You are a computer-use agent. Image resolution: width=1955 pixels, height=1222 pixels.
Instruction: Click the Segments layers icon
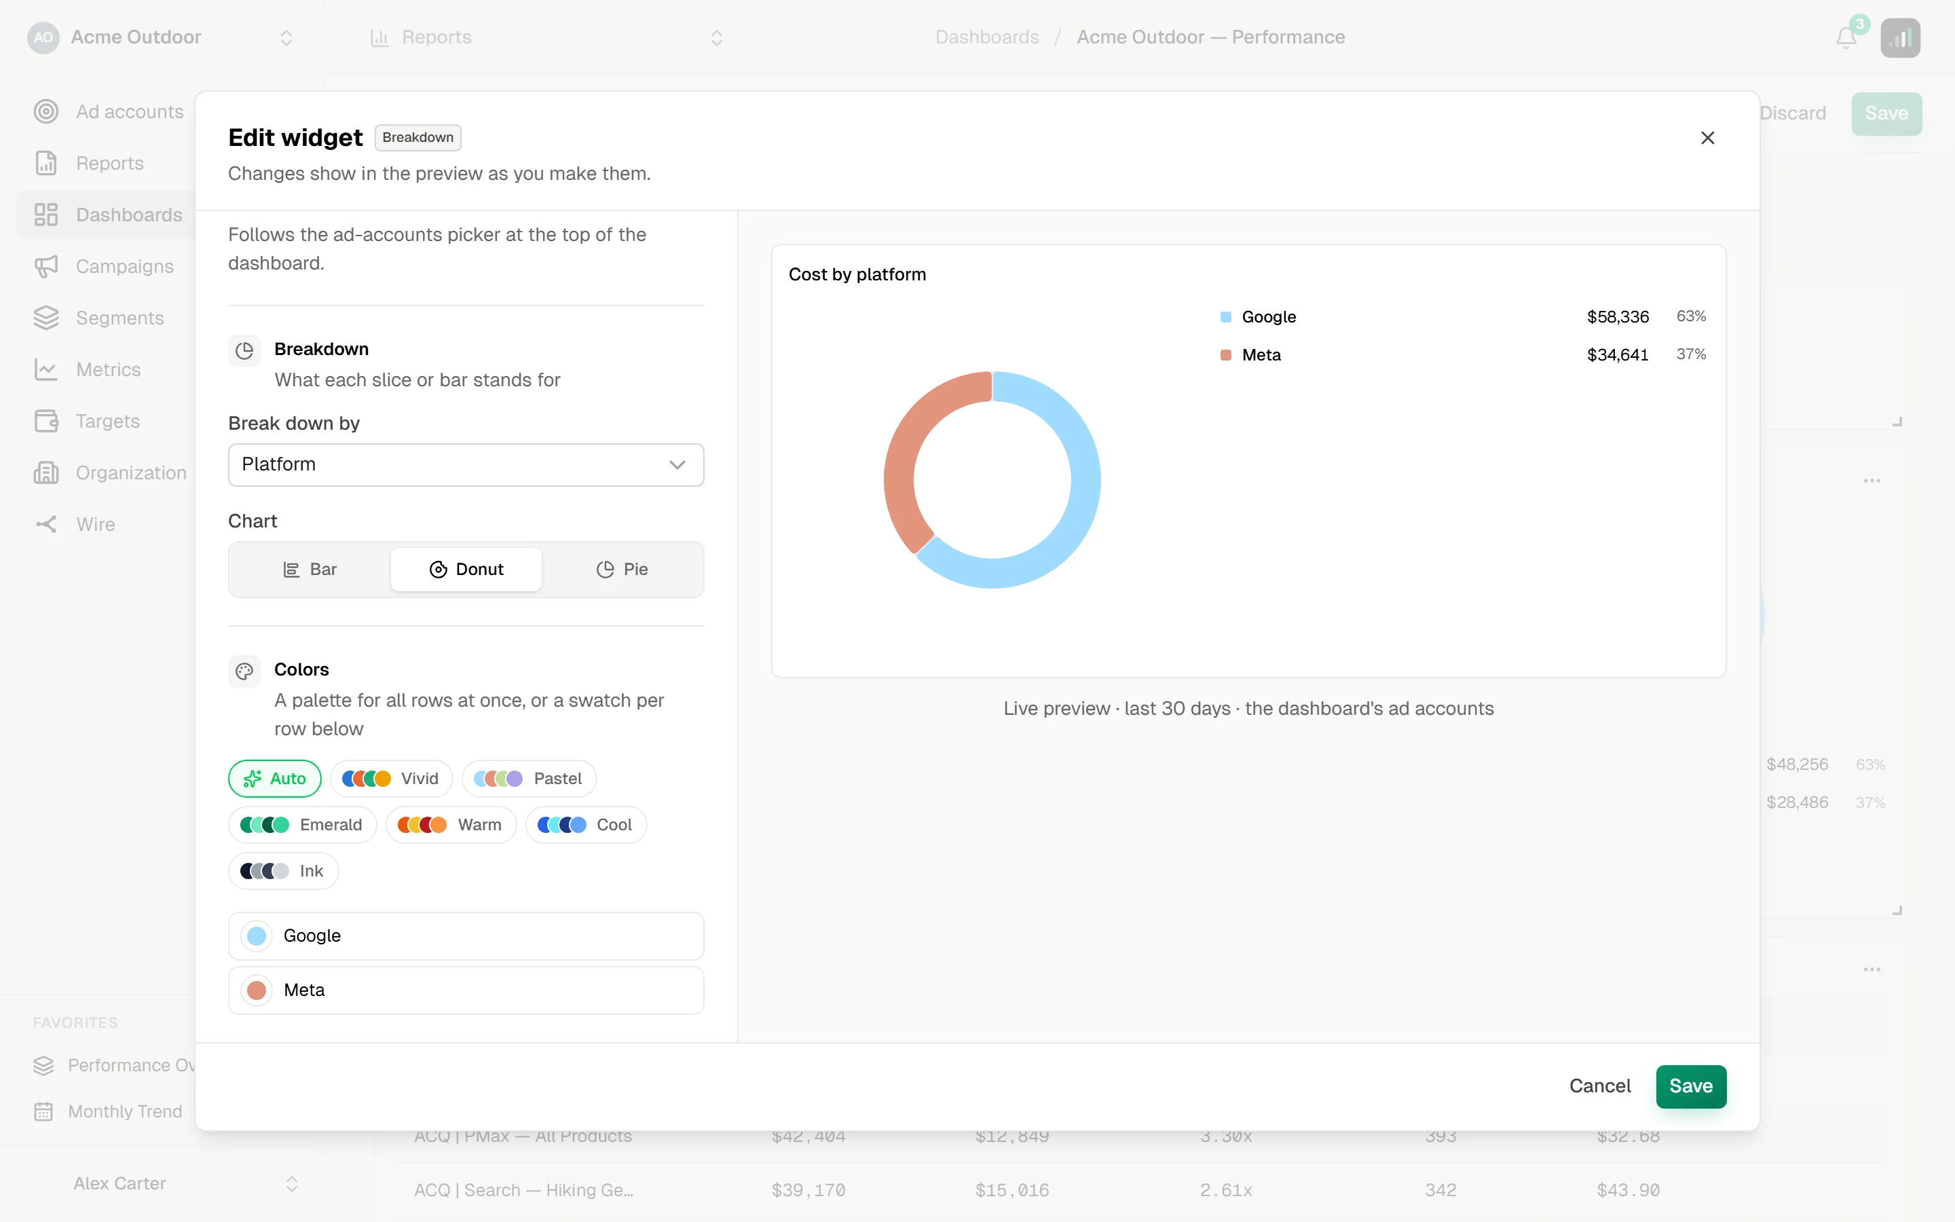point(46,318)
